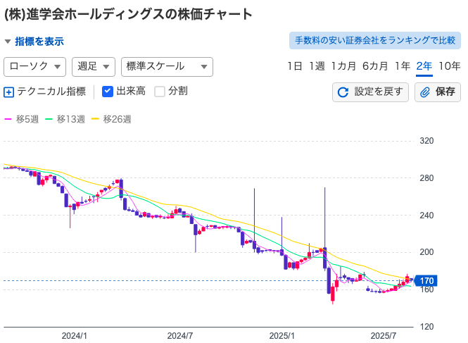
Task: Open the 標準スケール scale dropdown
Action: tap(167, 67)
